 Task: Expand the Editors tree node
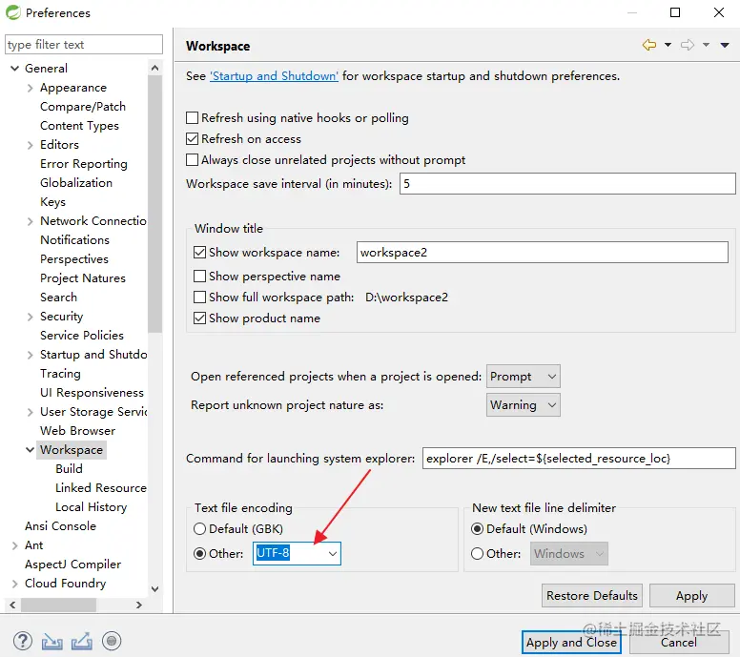(x=31, y=145)
